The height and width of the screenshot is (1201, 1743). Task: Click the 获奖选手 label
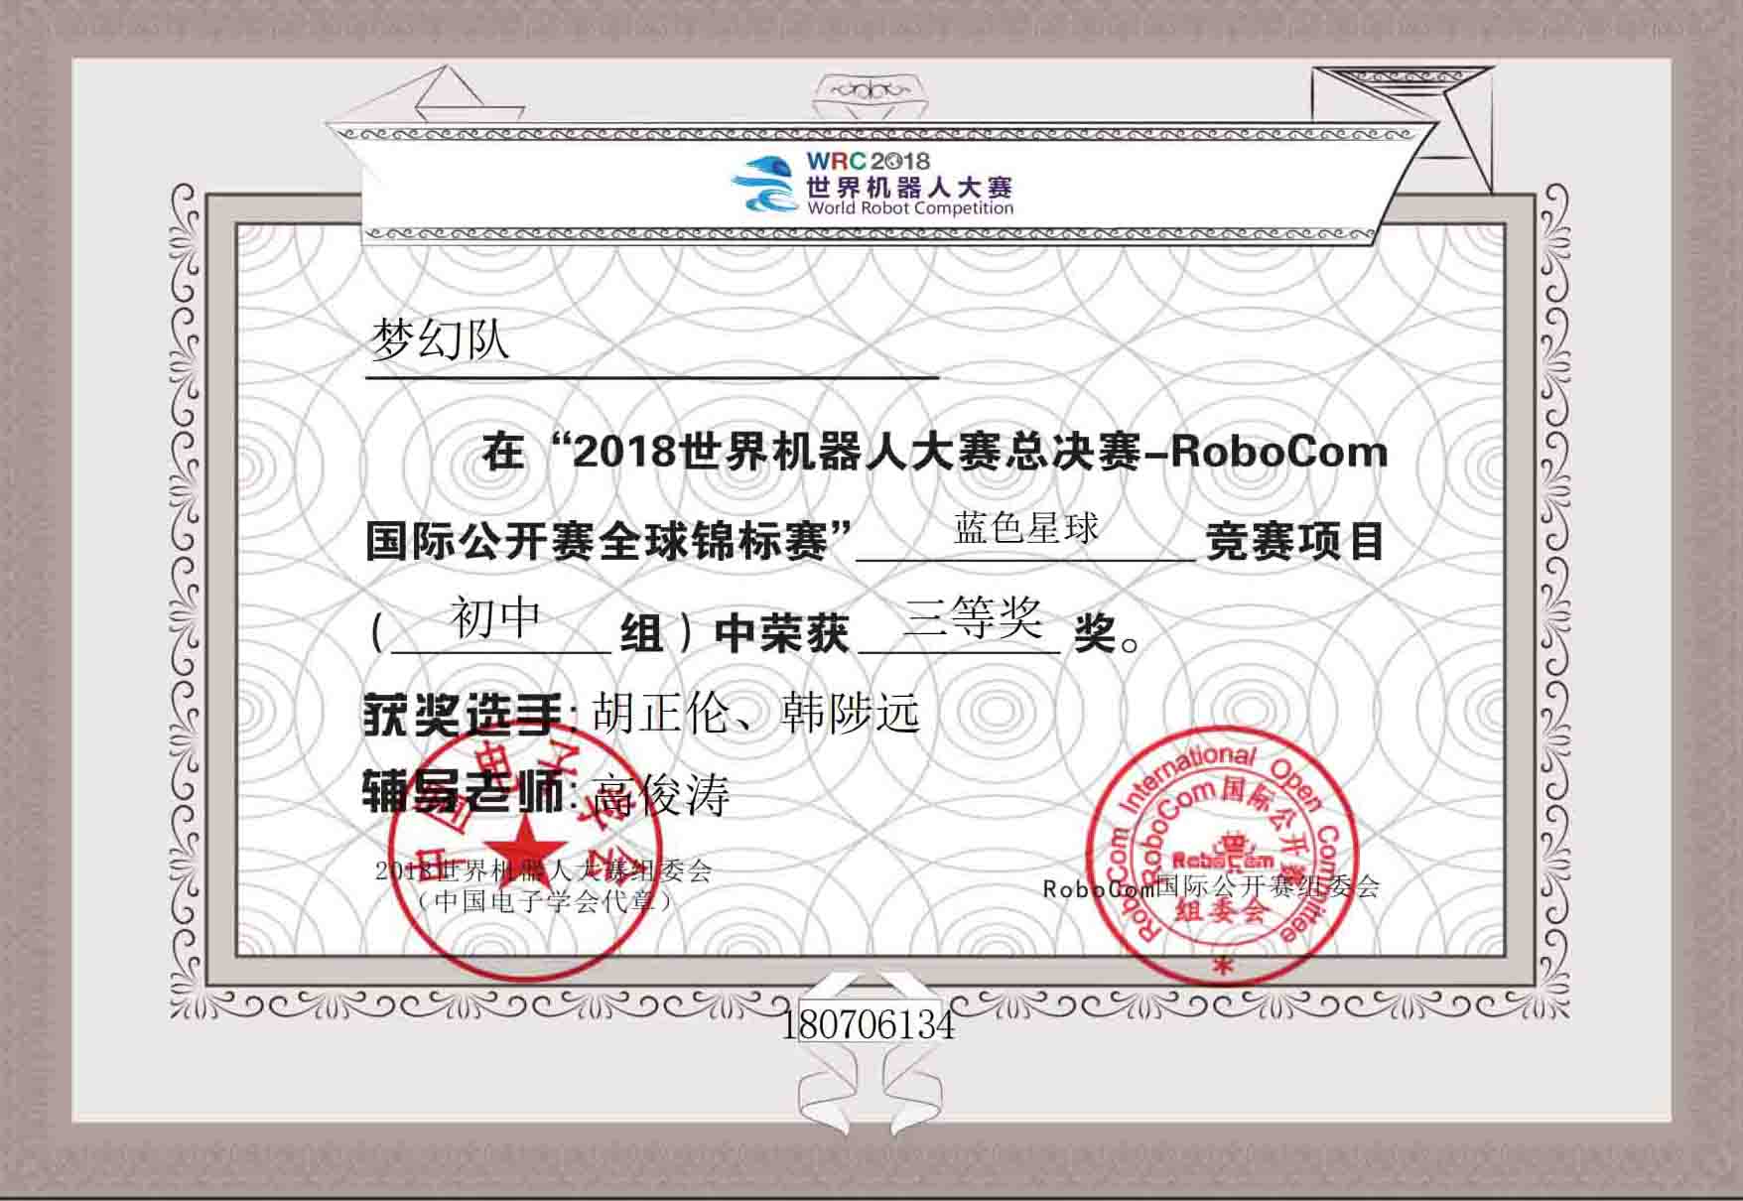click(464, 714)
